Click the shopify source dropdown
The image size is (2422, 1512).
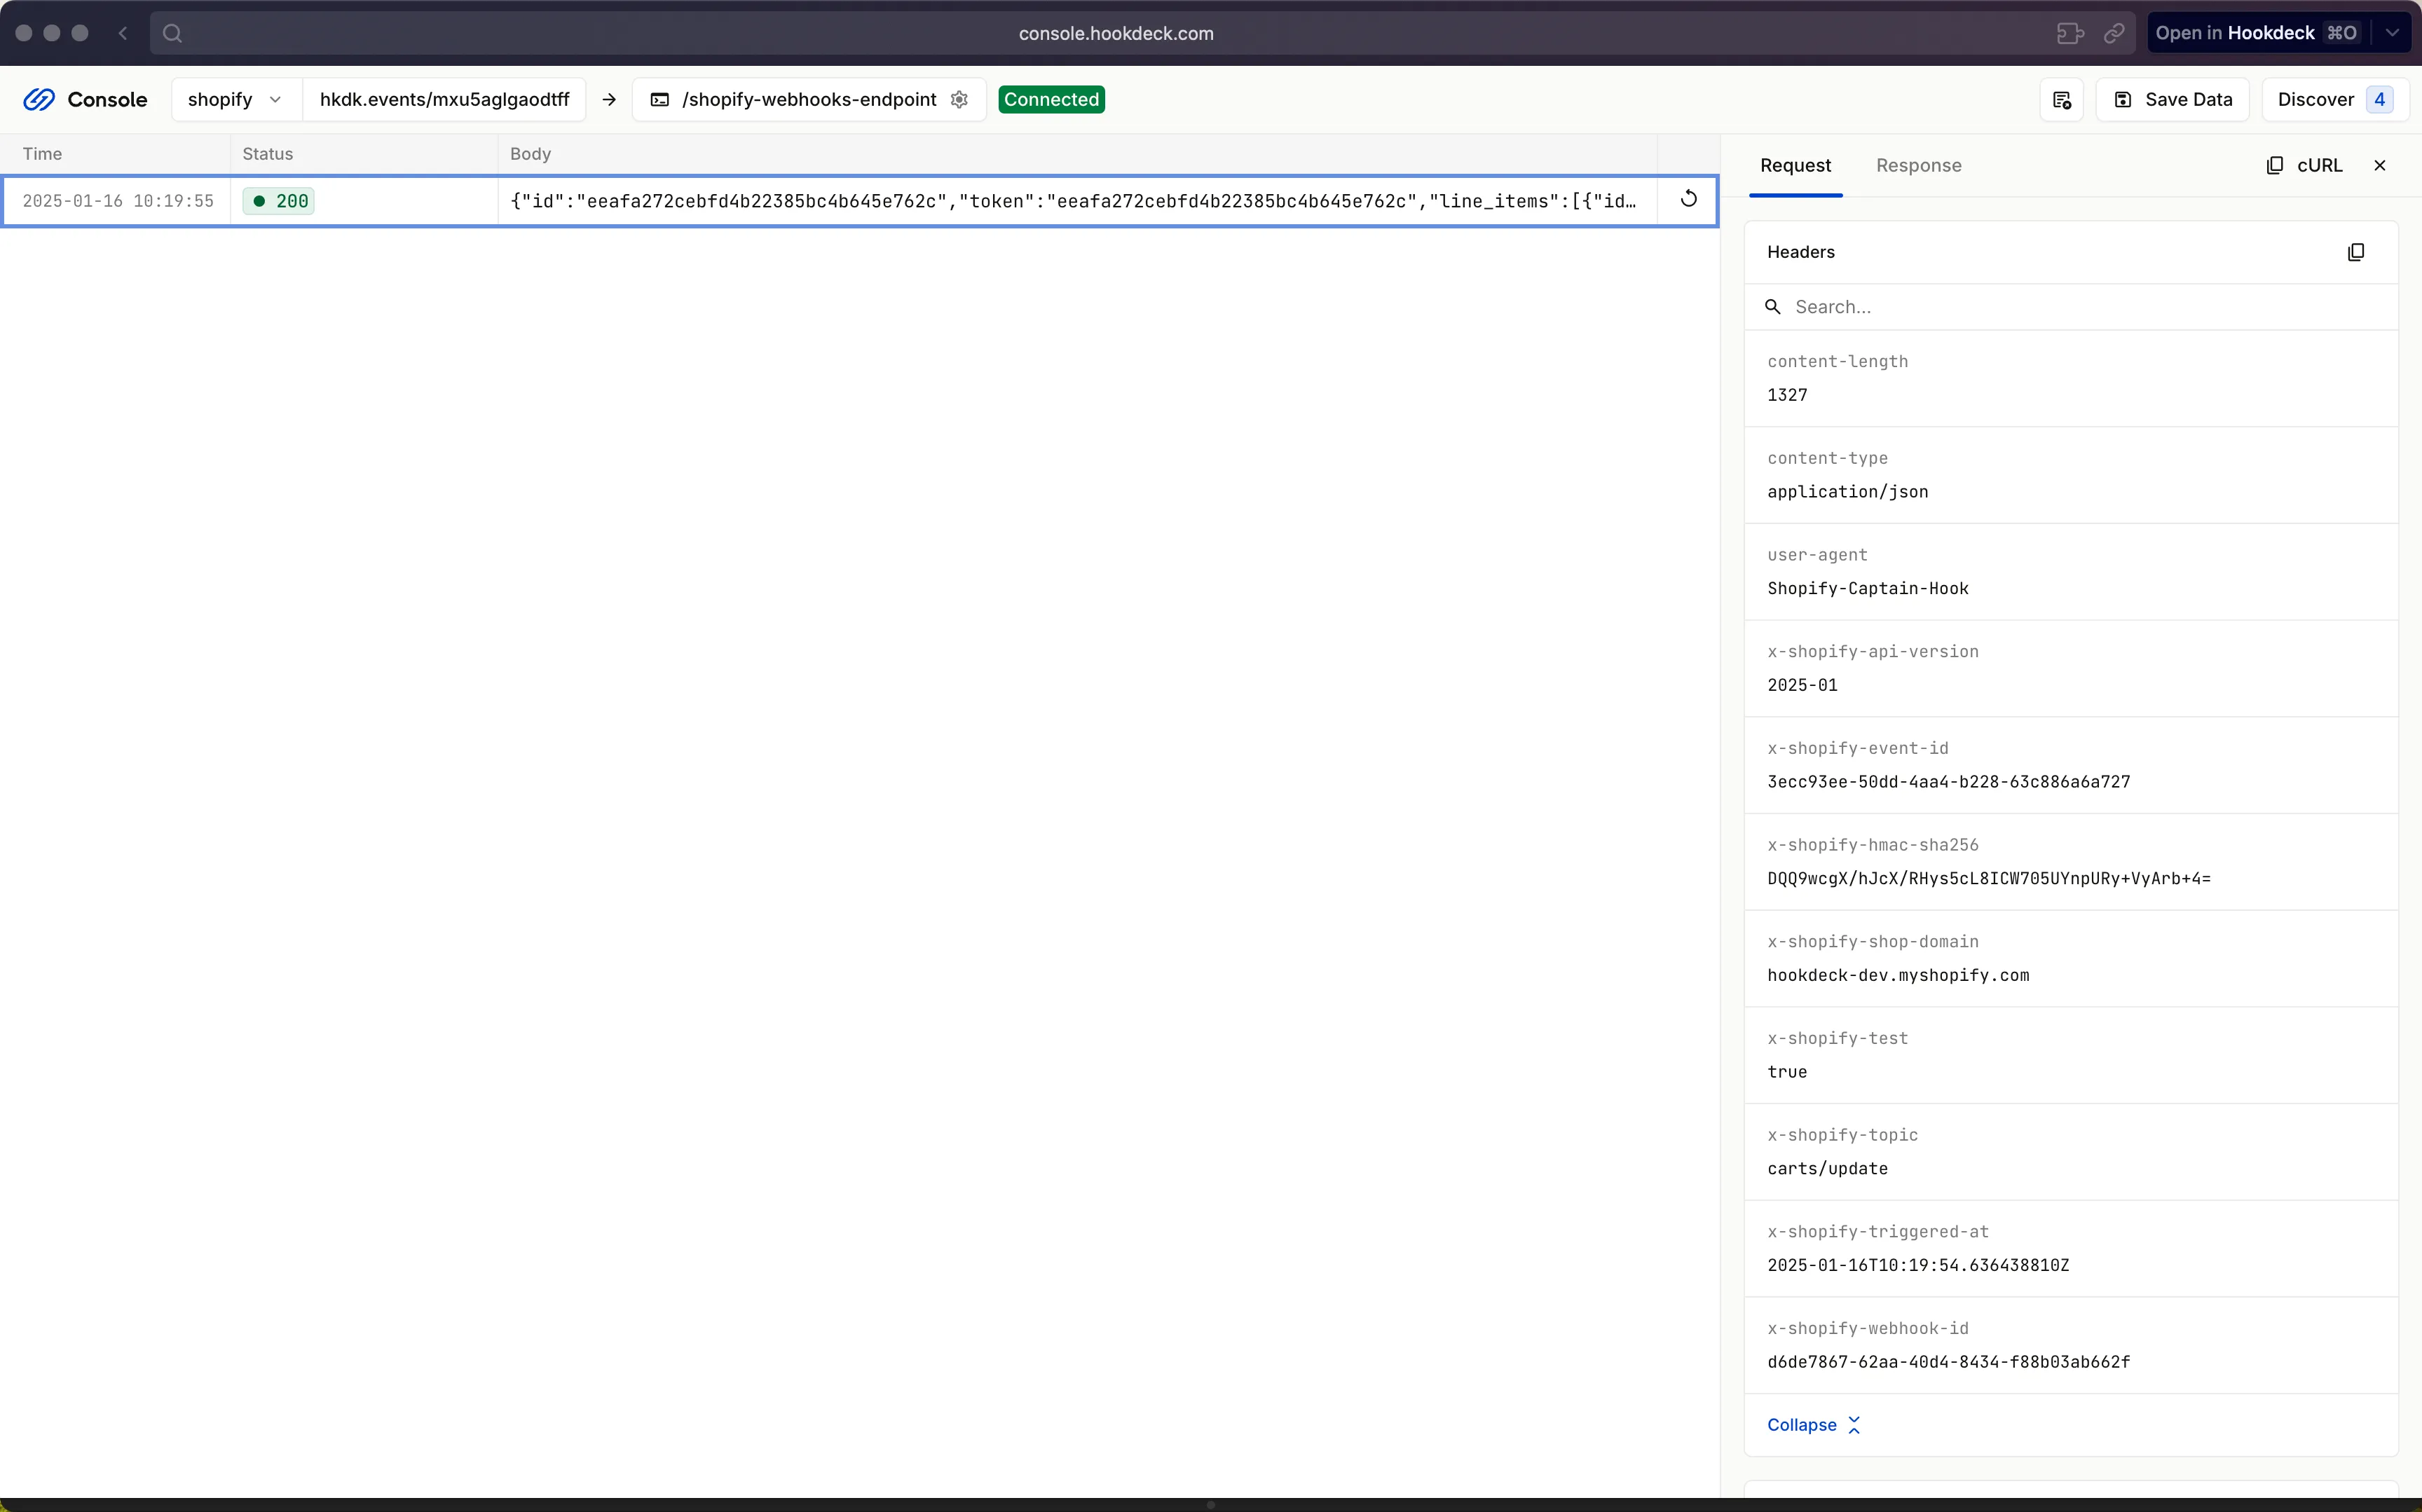click(233, 99)
